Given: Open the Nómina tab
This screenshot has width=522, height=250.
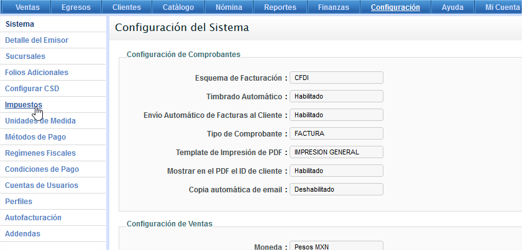Looking at the screenshot, I should coord(228,7).
